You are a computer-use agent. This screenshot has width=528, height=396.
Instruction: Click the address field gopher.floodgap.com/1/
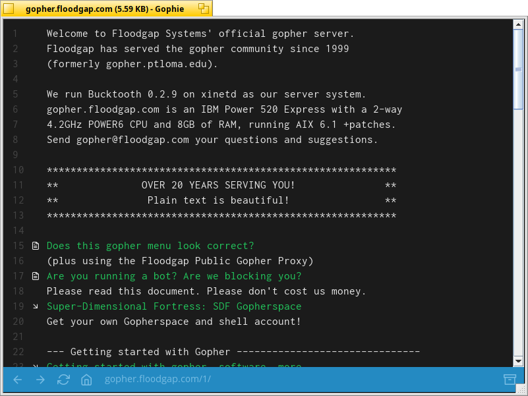point(158,379)
